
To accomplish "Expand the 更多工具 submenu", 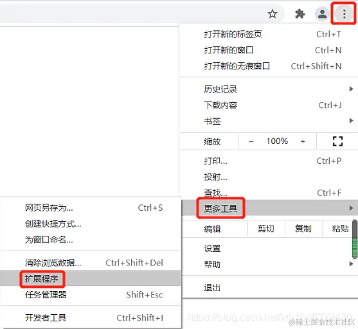I will pos(270,208).
